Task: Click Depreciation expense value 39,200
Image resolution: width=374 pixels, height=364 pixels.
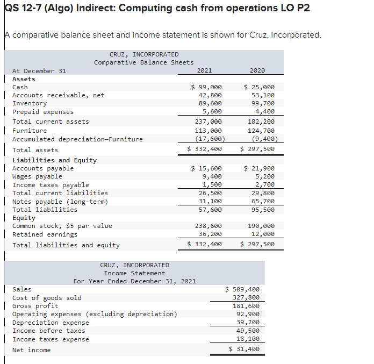Action: click(248, 322)
